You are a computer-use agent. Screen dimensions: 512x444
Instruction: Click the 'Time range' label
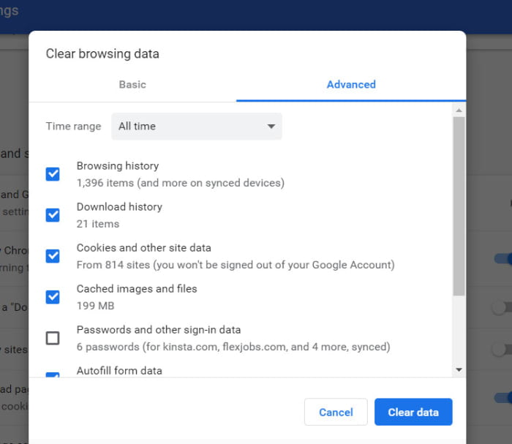point(73,127)
